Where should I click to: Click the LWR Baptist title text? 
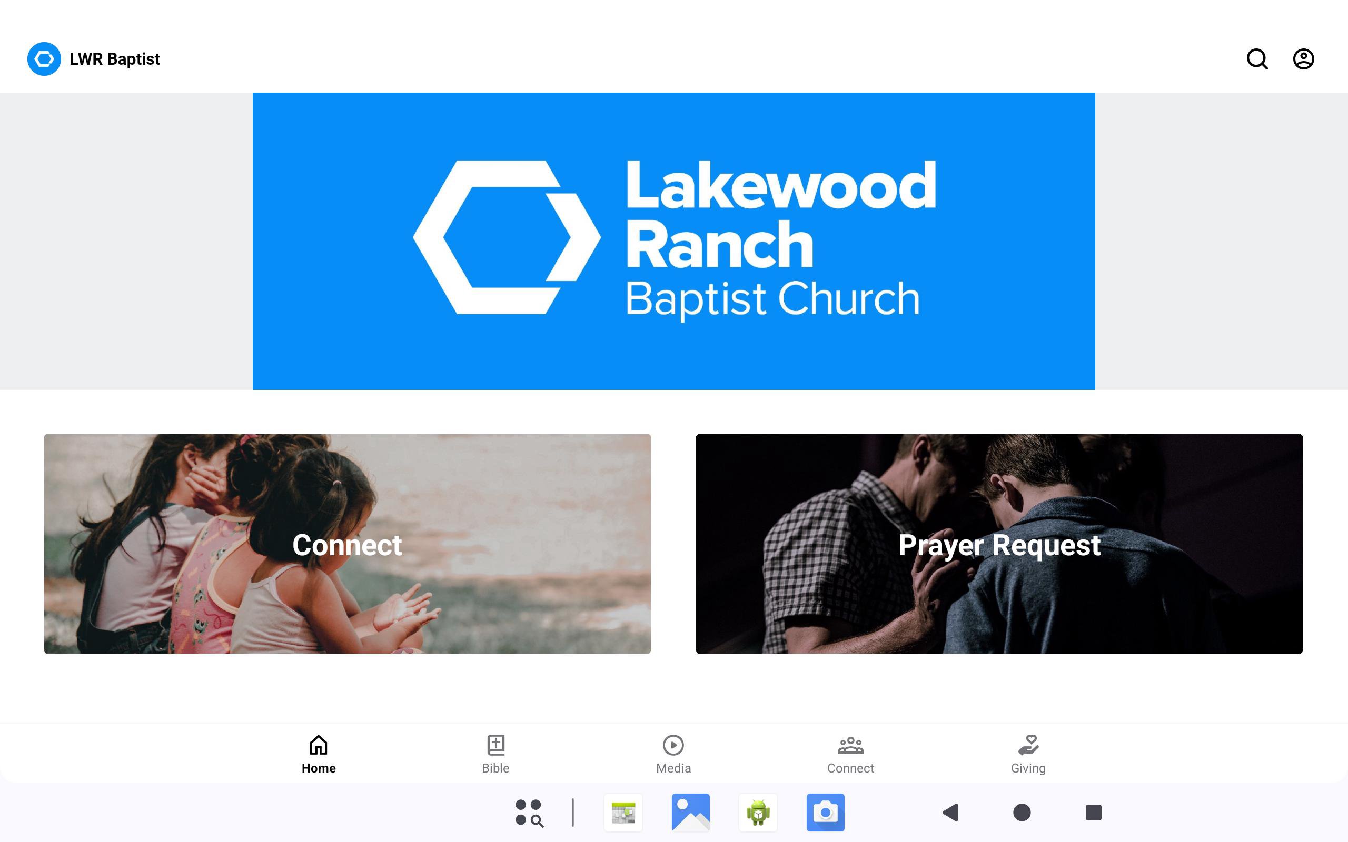[x=115, y=59]
